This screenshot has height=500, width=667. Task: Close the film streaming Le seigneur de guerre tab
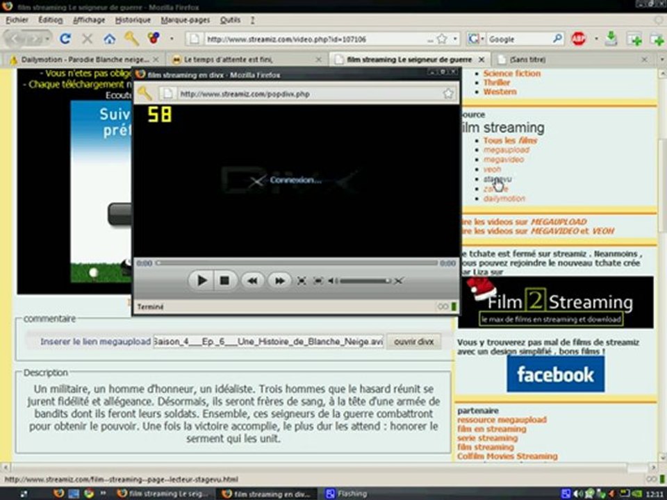click(x=481, y=60)
